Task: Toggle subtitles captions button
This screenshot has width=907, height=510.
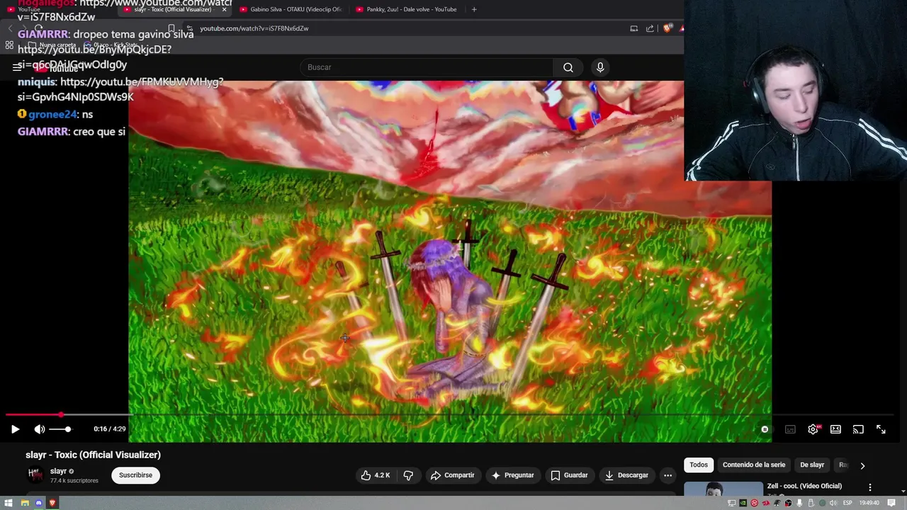Action: click(x=790, y=429)
